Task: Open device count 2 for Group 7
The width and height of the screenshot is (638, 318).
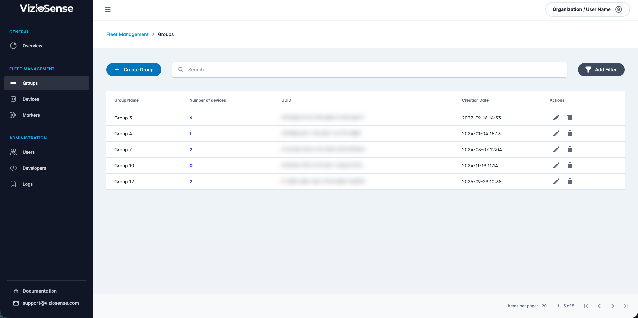Action: click(191, 150)
